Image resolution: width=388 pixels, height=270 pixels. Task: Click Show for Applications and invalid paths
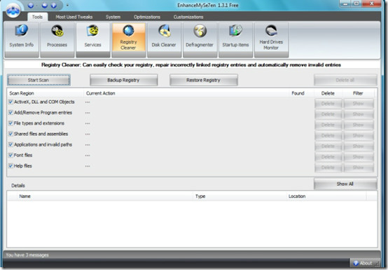point(359,146)
